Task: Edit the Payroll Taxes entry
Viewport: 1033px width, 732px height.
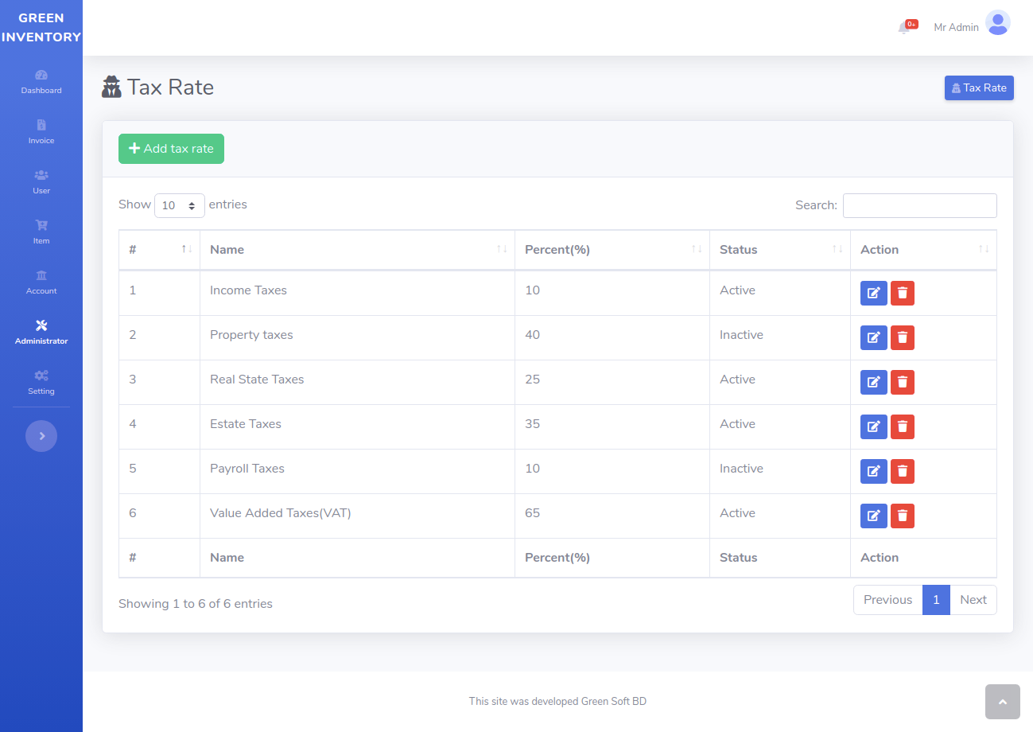Action: pyautogui.click(x=873, y=471)
